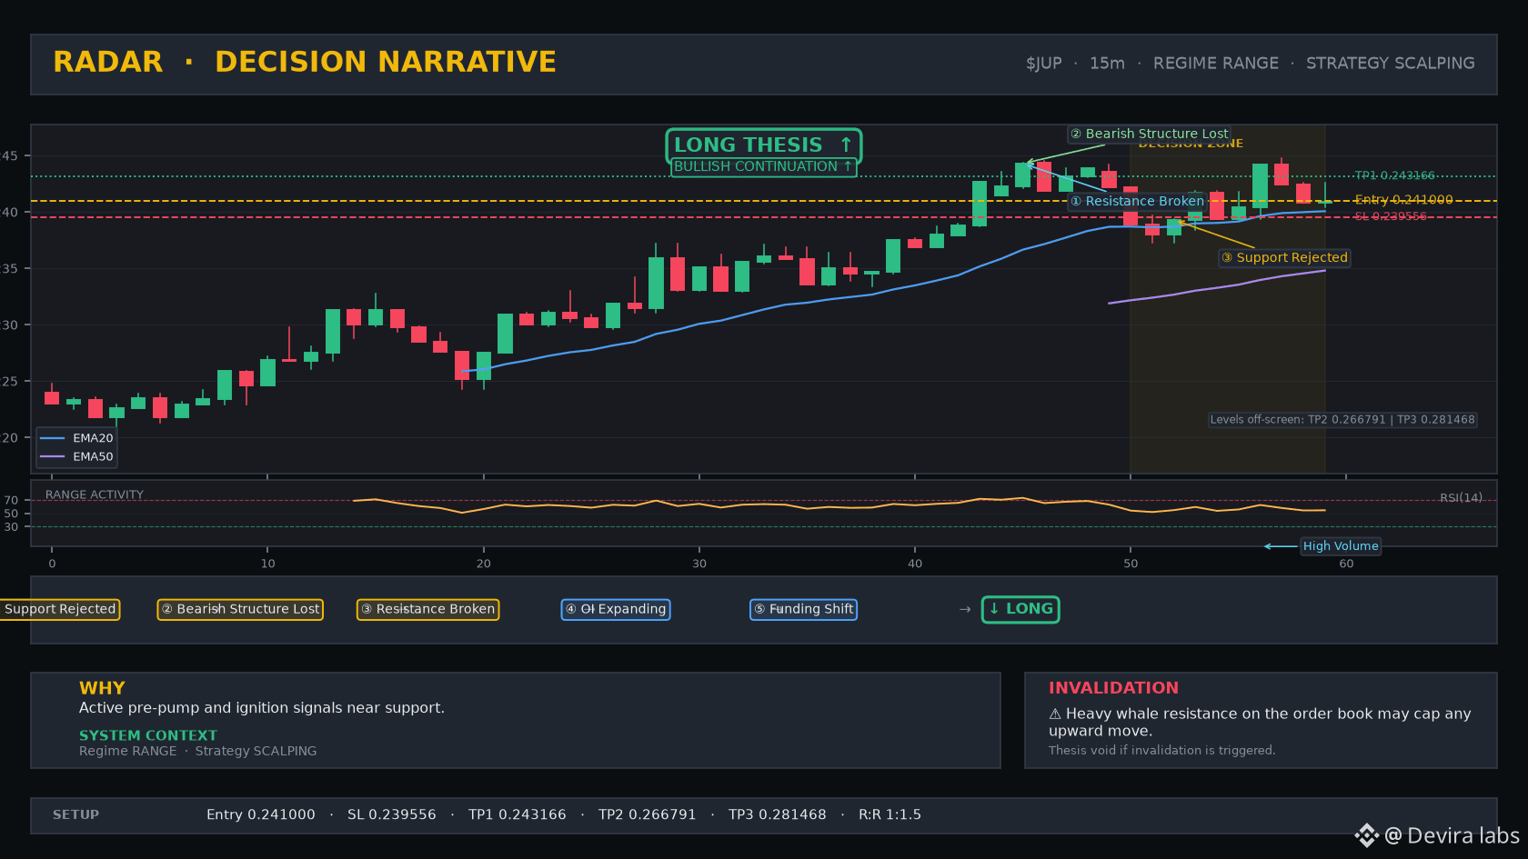This screenshot has width=1528, height=859.
Task: Open the Bearish Structure Lost annotation on chart
Action: (1149, 134)
